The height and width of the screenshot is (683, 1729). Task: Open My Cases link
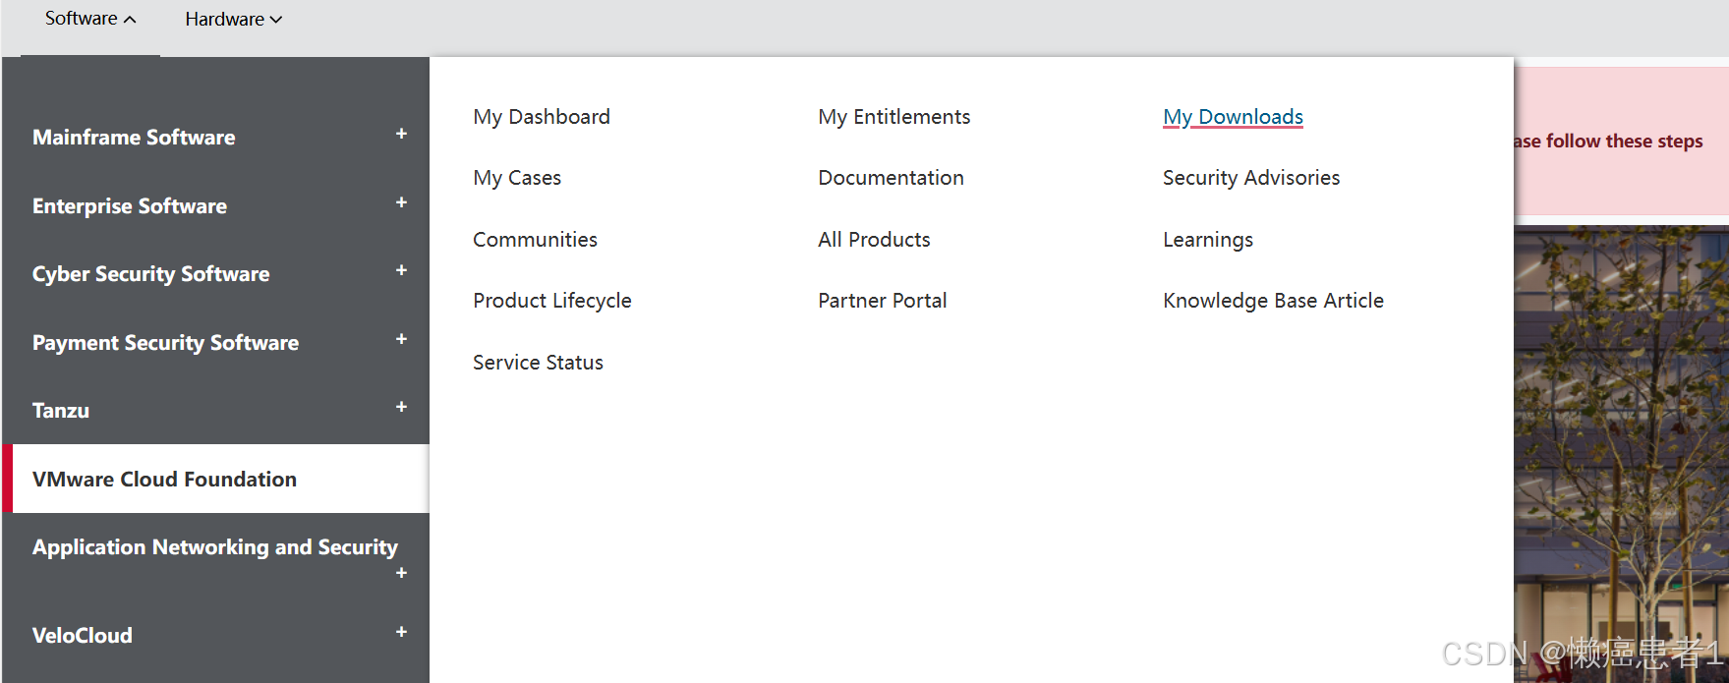517,178
